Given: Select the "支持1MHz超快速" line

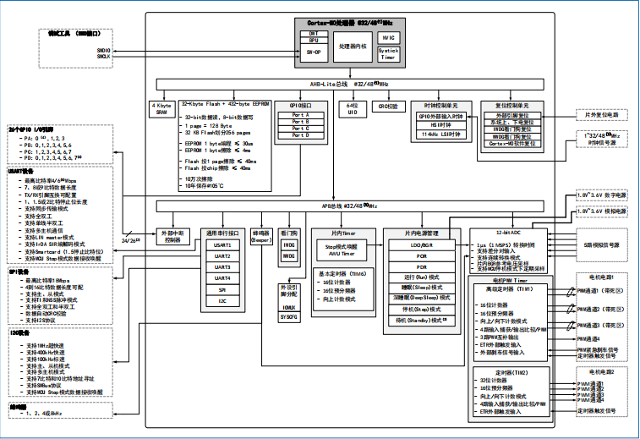Looking at the screenshot, I should click(45, 345).
